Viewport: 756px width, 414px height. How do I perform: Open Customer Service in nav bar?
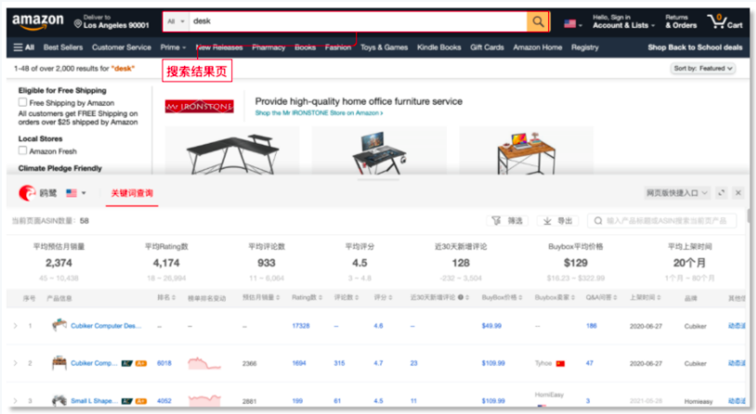click(122, 47)
